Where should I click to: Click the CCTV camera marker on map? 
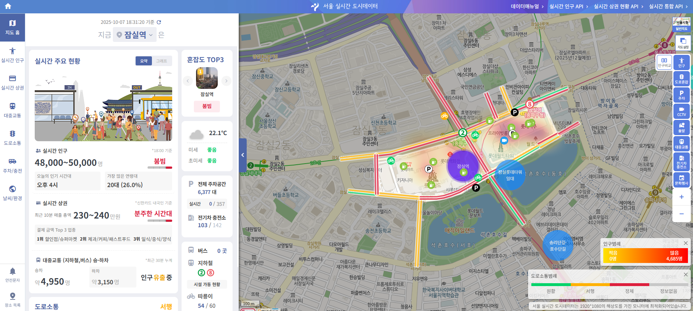pos(504,140)
